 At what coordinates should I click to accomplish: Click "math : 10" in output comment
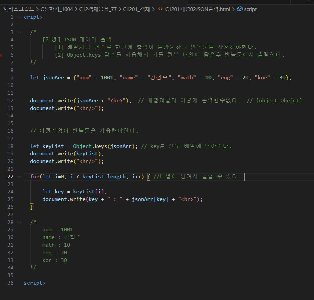tap(56, 245)
